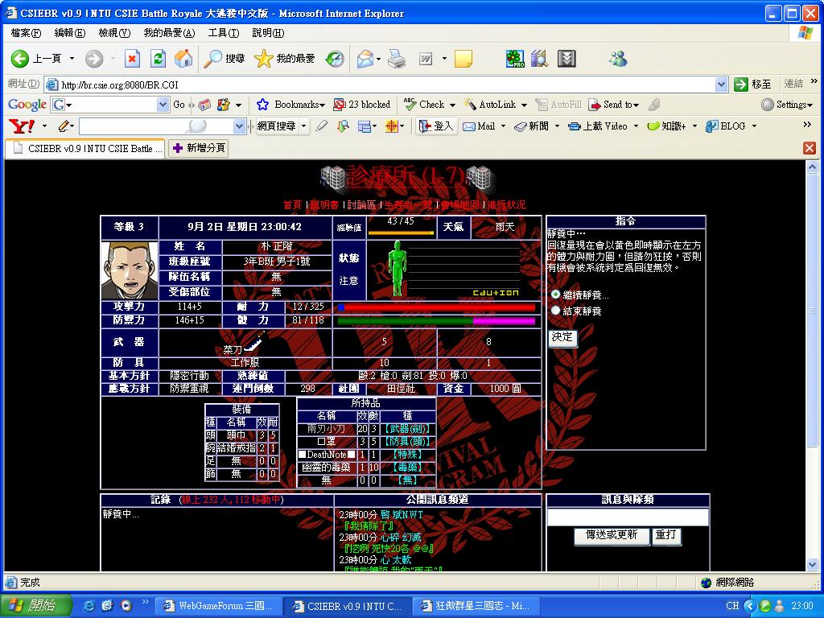
Task: Open Google toolbar Settings dropdown
Action: point(787,105)
